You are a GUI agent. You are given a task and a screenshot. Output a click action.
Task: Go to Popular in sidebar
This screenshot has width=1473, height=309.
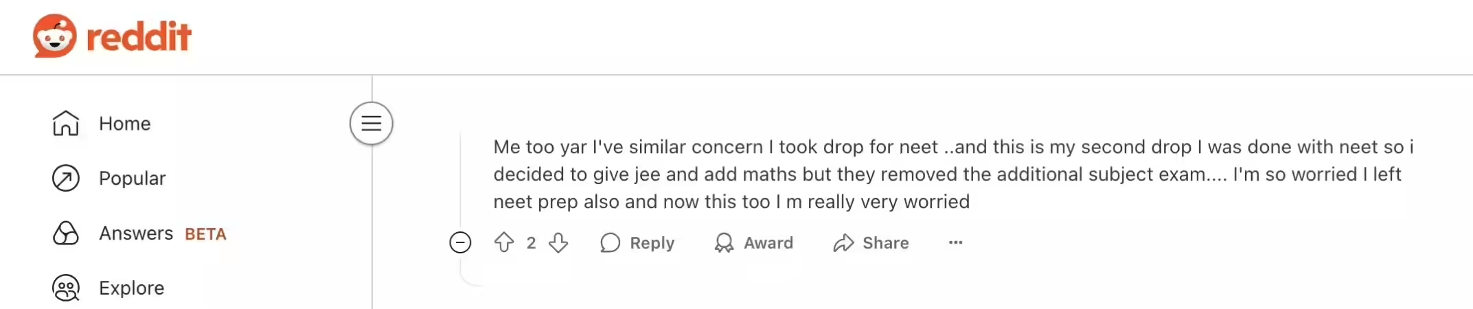click(132, 179)
